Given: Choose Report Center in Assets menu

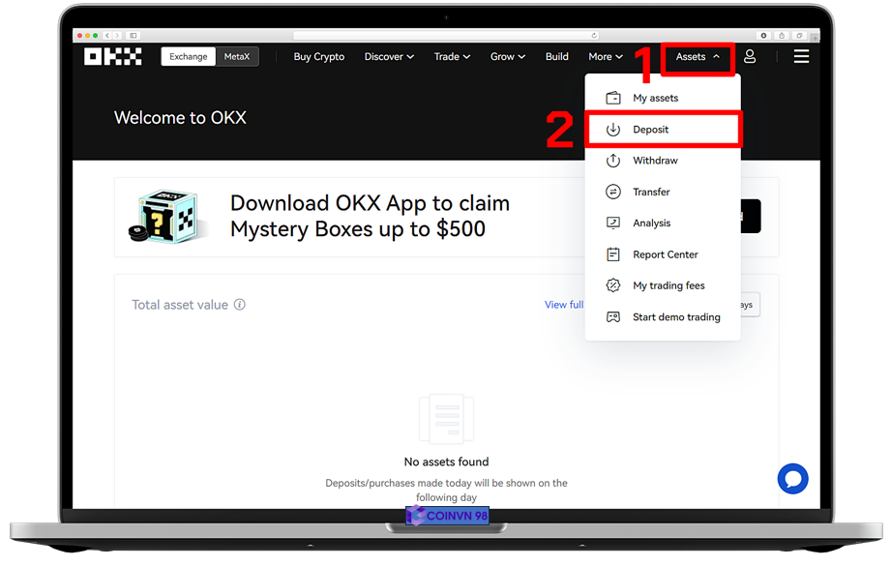Looking at the screenshot, I should click(665, 254).
